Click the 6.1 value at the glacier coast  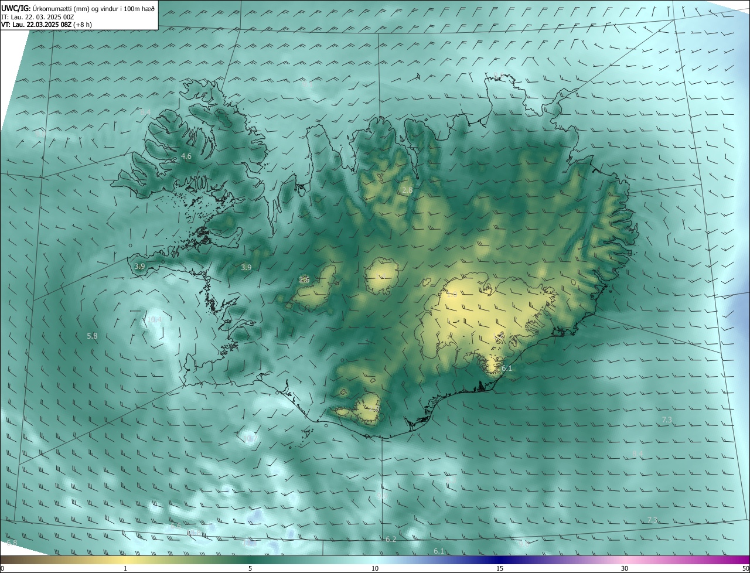click(507, 369)
